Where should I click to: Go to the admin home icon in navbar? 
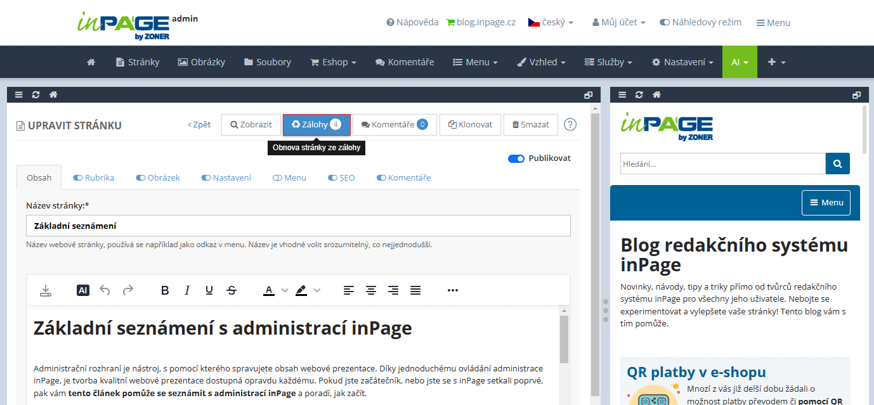(x=91, y=62)
